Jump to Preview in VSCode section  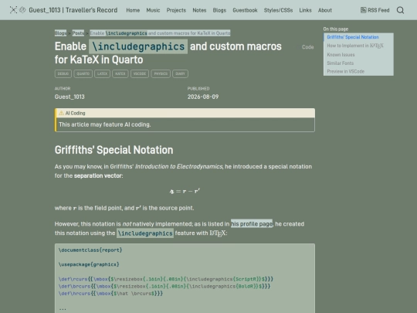(x=345, y=71)
